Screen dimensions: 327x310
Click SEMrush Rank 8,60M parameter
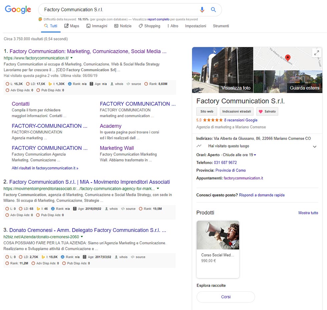(x=156, y=84)
